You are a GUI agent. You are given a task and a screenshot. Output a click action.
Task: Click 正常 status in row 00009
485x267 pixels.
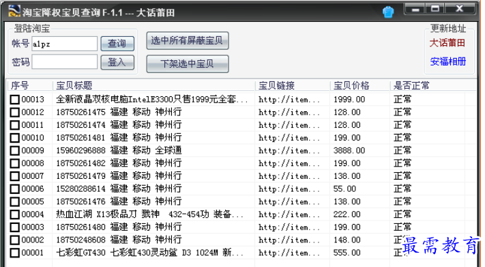402,150
